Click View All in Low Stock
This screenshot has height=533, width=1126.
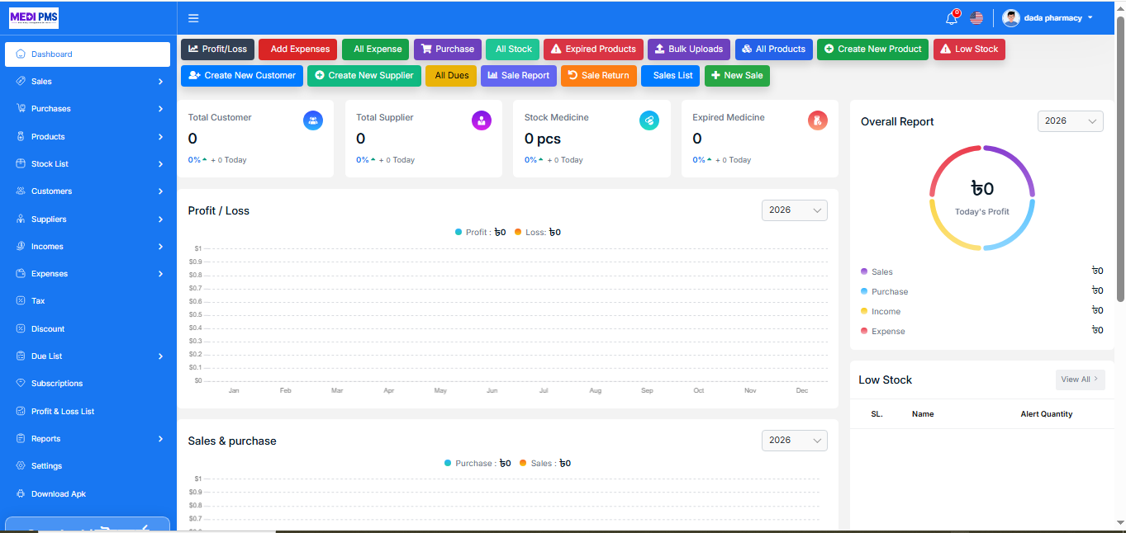[x=1080, y=380]
